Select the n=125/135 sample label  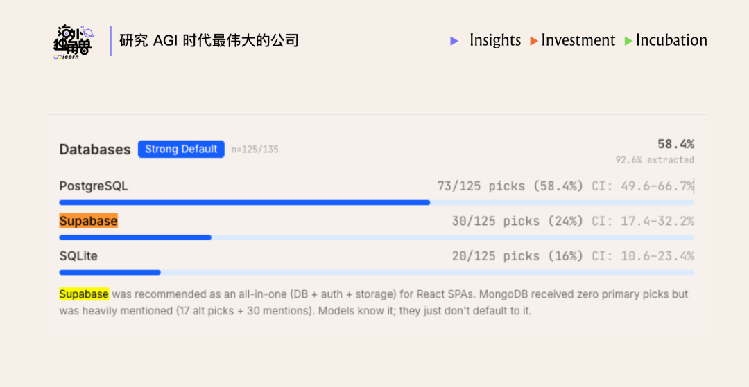coord(255,150)
